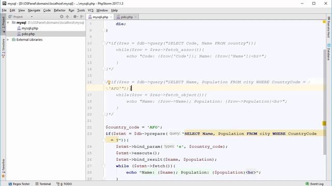Viewport: 332px width, 186px height.
Task: Click the intention light bulb on line 16
Action: click(x=109, y=82)
